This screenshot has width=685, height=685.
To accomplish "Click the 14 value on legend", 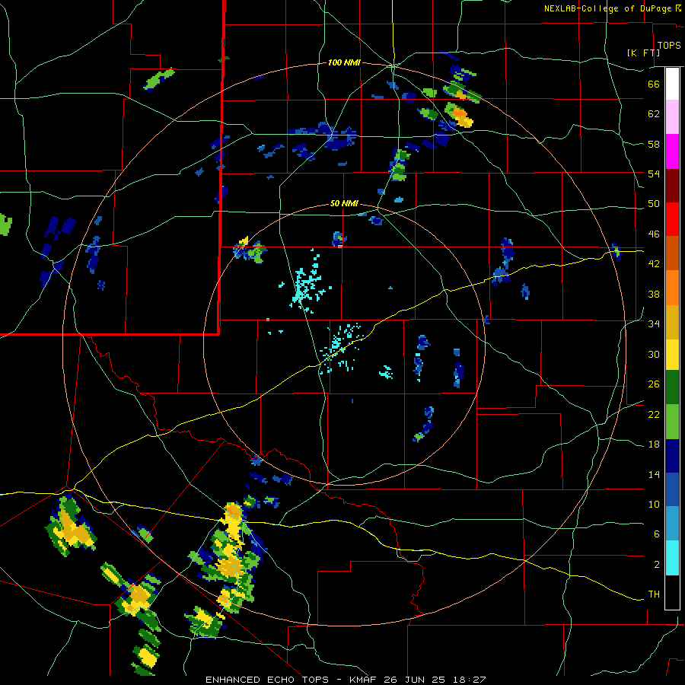I will [x=654, y=474].
